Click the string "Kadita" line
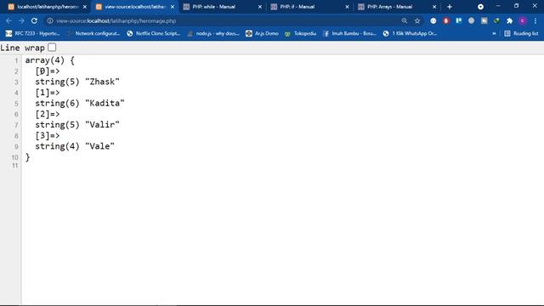Image resolution: width=544 pixels, height=306 pixels. pyautogui.click(x=79, y=104)
